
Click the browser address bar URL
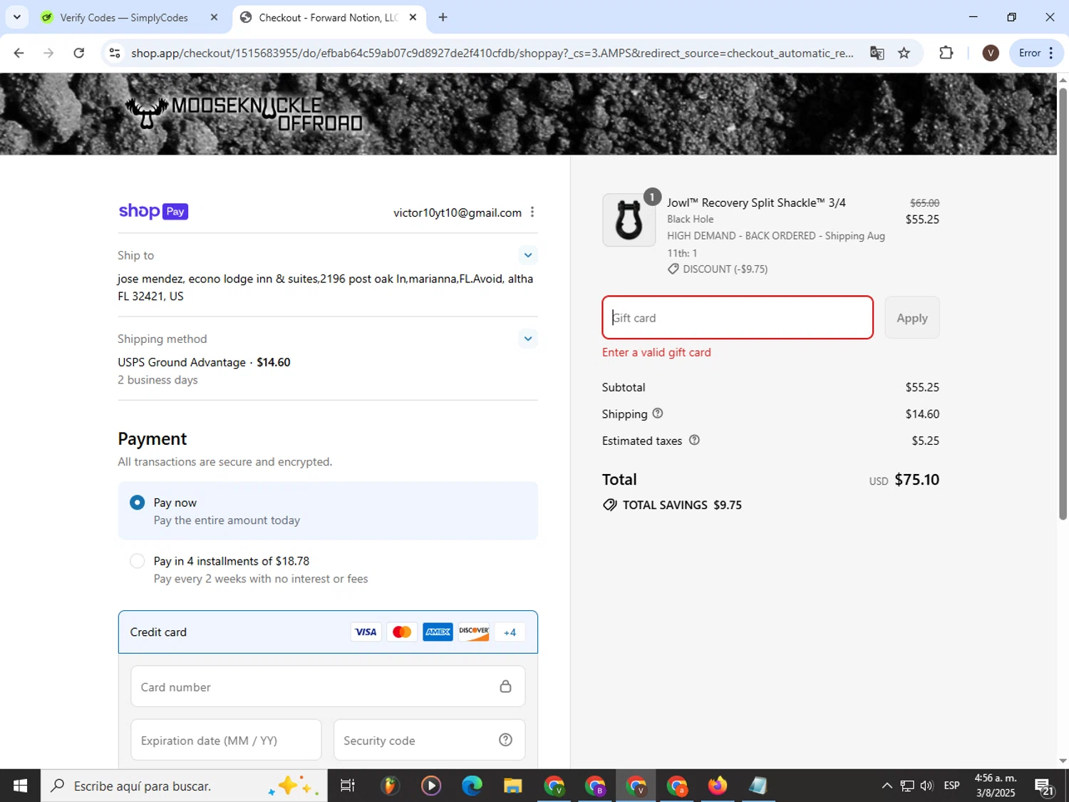[x=492, y=53]
